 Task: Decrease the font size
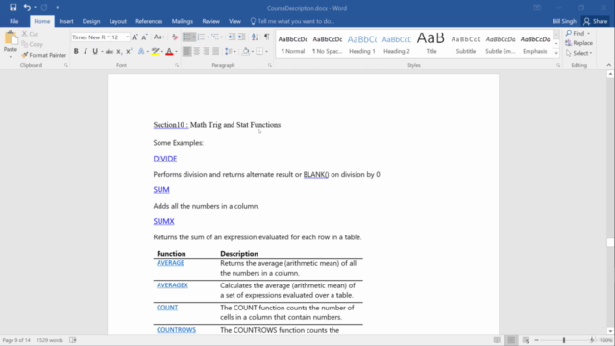(x=144, y=37)
